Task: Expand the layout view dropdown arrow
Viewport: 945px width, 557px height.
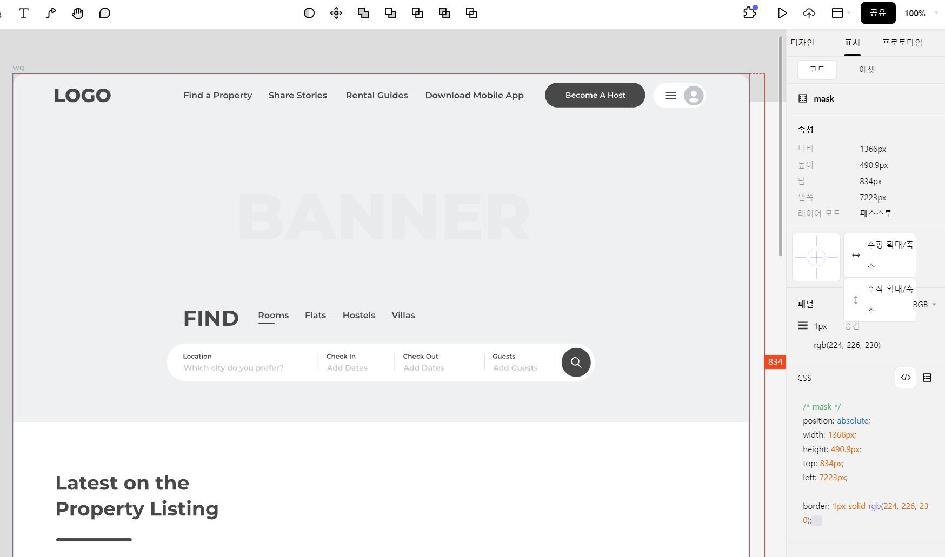Action: click(x=849, y=13)
